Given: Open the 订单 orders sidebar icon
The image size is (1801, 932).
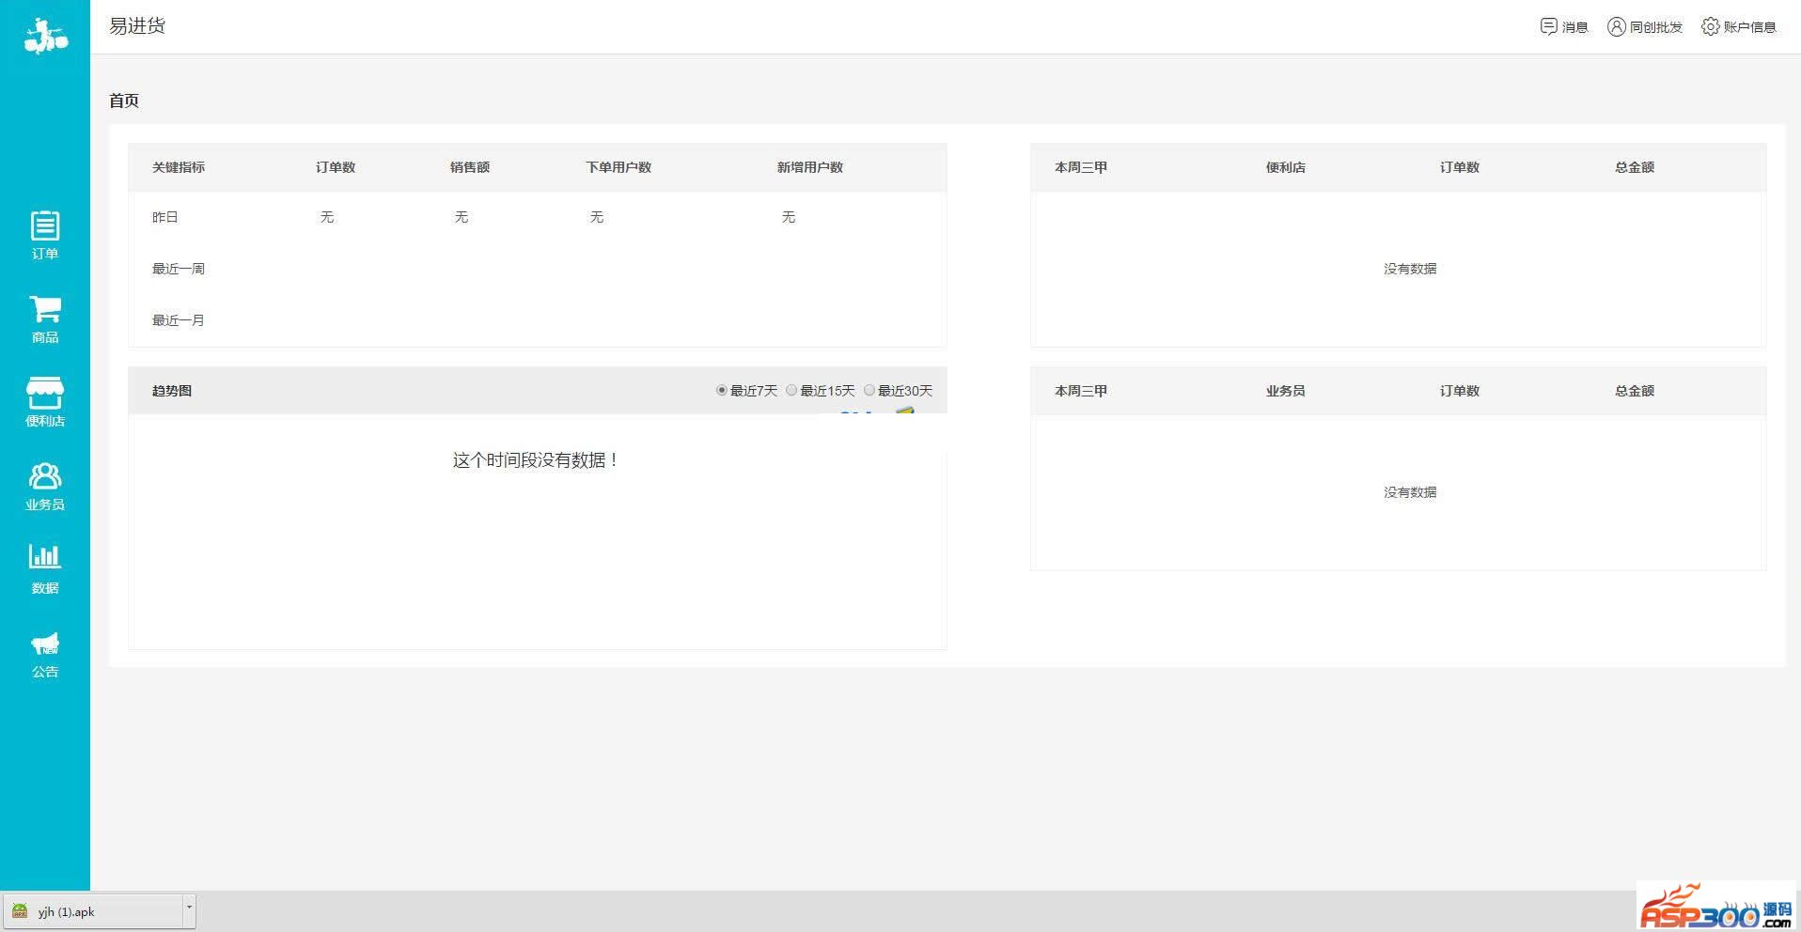Looking at the screenshot, I should click(45, 225).
